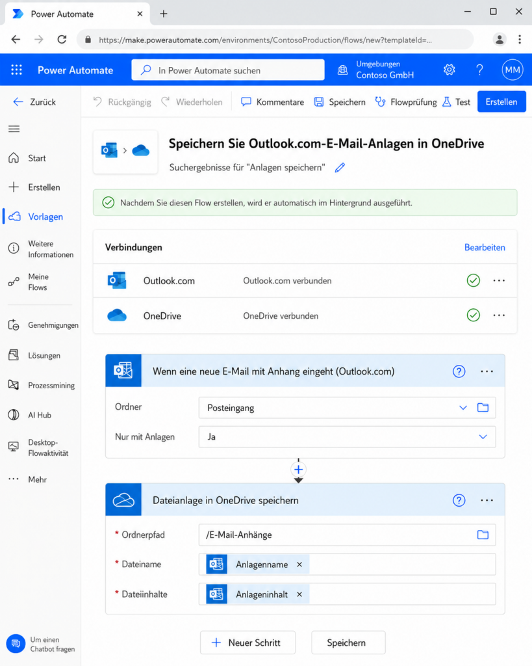Open folder picker for Ordnerpfad field
This screenshot has height=666, width=532.
(483, 535)
